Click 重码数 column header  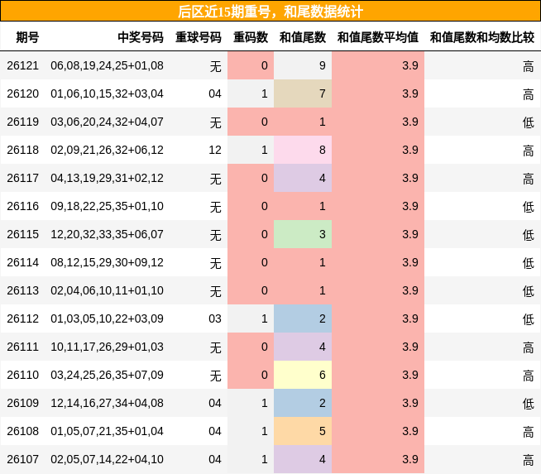(251, 37)
